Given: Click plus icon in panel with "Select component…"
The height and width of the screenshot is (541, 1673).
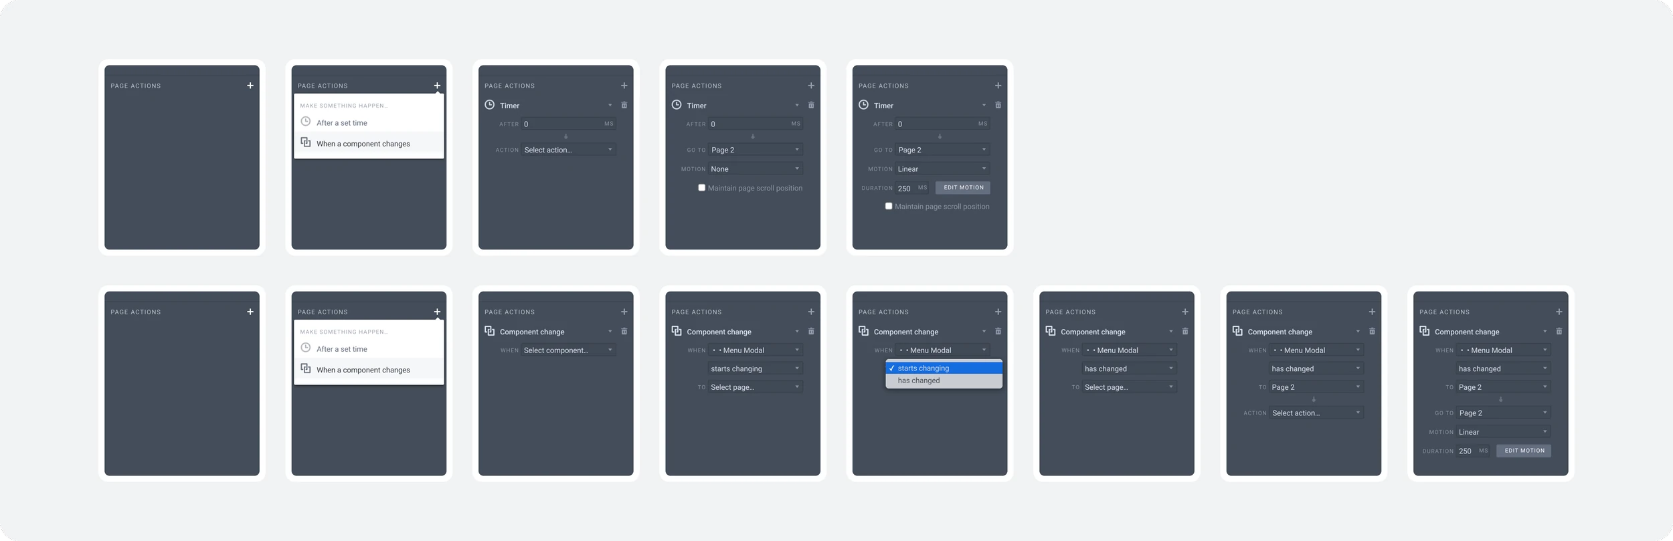Looking at the screenshot, I should point(624,312).
